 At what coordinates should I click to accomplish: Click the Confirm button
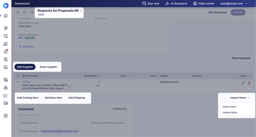click(238, 12)
